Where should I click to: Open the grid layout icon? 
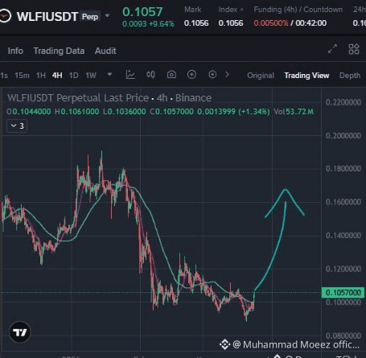pos(354,49)
